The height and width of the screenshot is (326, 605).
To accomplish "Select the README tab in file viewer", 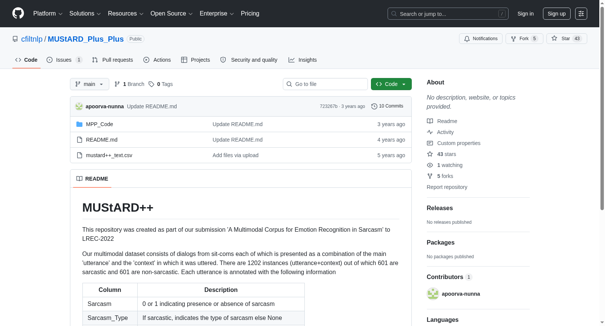I will (92, 179).
